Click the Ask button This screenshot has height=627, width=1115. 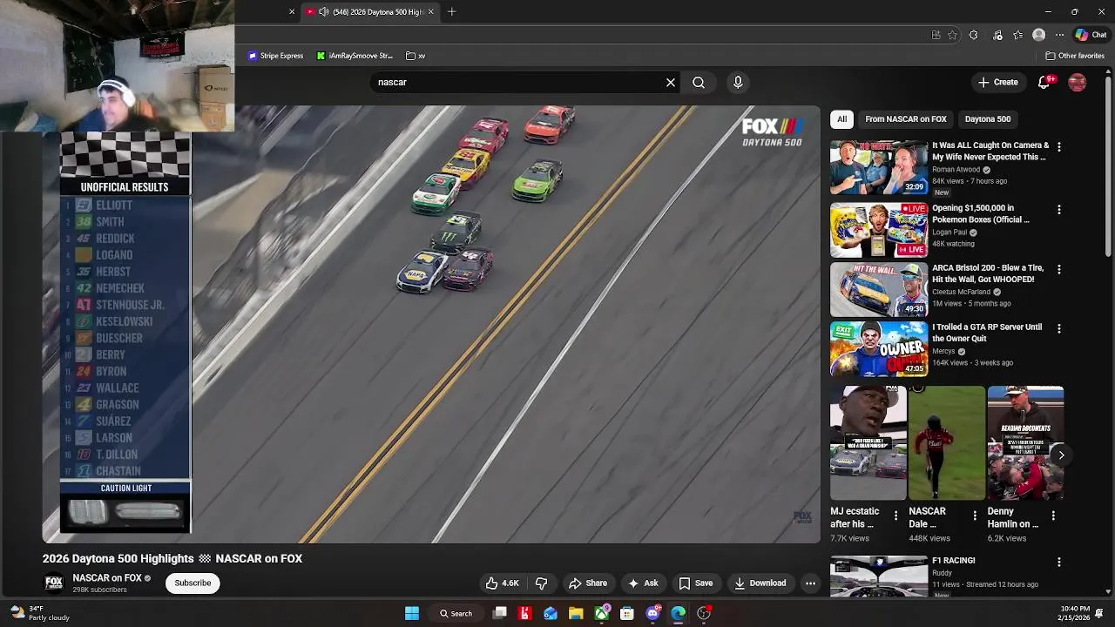click(x=643, y=583)
